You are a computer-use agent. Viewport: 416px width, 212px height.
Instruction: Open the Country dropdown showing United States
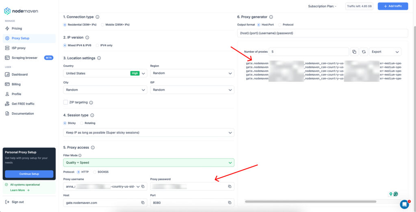(105, 73)
